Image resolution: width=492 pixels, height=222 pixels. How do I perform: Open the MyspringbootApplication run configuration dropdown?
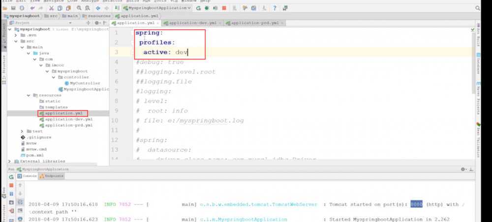157,8
